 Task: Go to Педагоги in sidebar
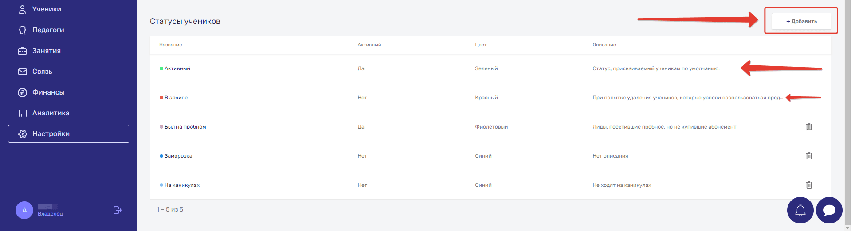pyautogui.click(x=48, y=30)
